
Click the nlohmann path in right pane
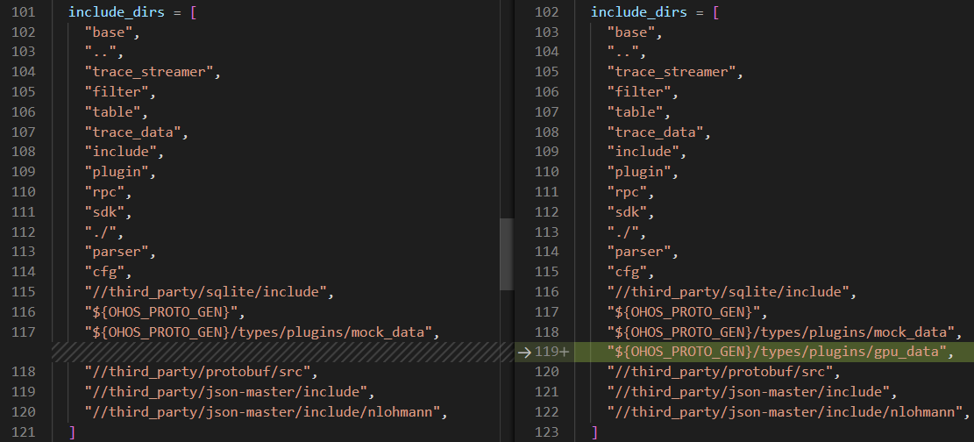tap(788, 412)
